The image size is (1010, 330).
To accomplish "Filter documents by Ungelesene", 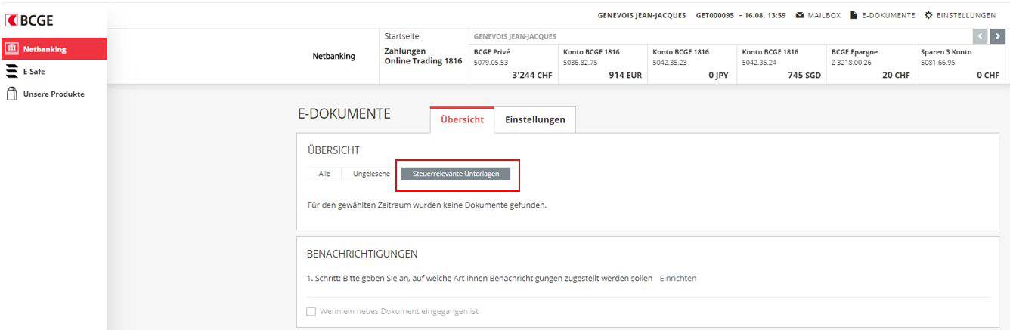I will (371, 174).
